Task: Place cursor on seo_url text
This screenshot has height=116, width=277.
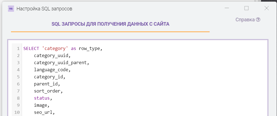Action: coord(44,112)
